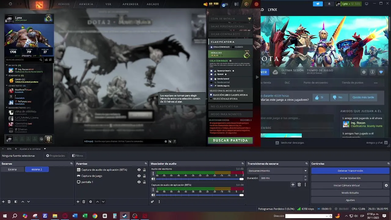The width and height of the screenshot is (391, 220).
Task: Move scene up arrow in Escenas
Action: click(x=23, y=202)
